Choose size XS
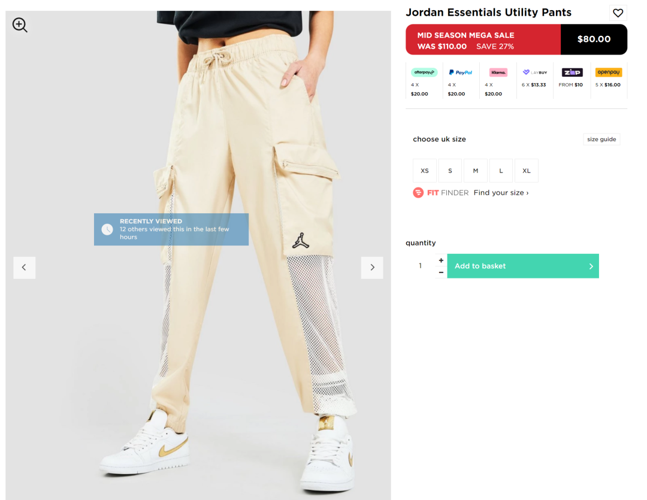647x500 pixels. click(x=425, y=171)
